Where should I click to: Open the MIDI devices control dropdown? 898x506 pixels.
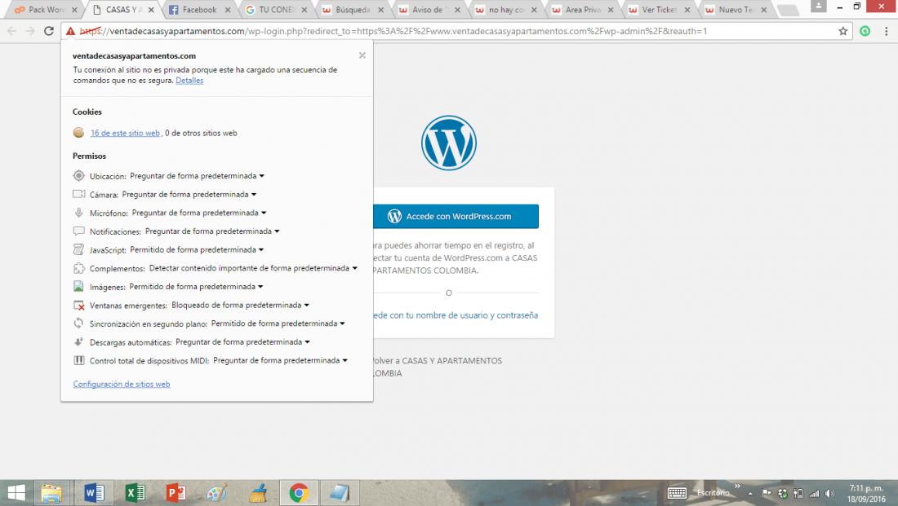coord(281,360)
